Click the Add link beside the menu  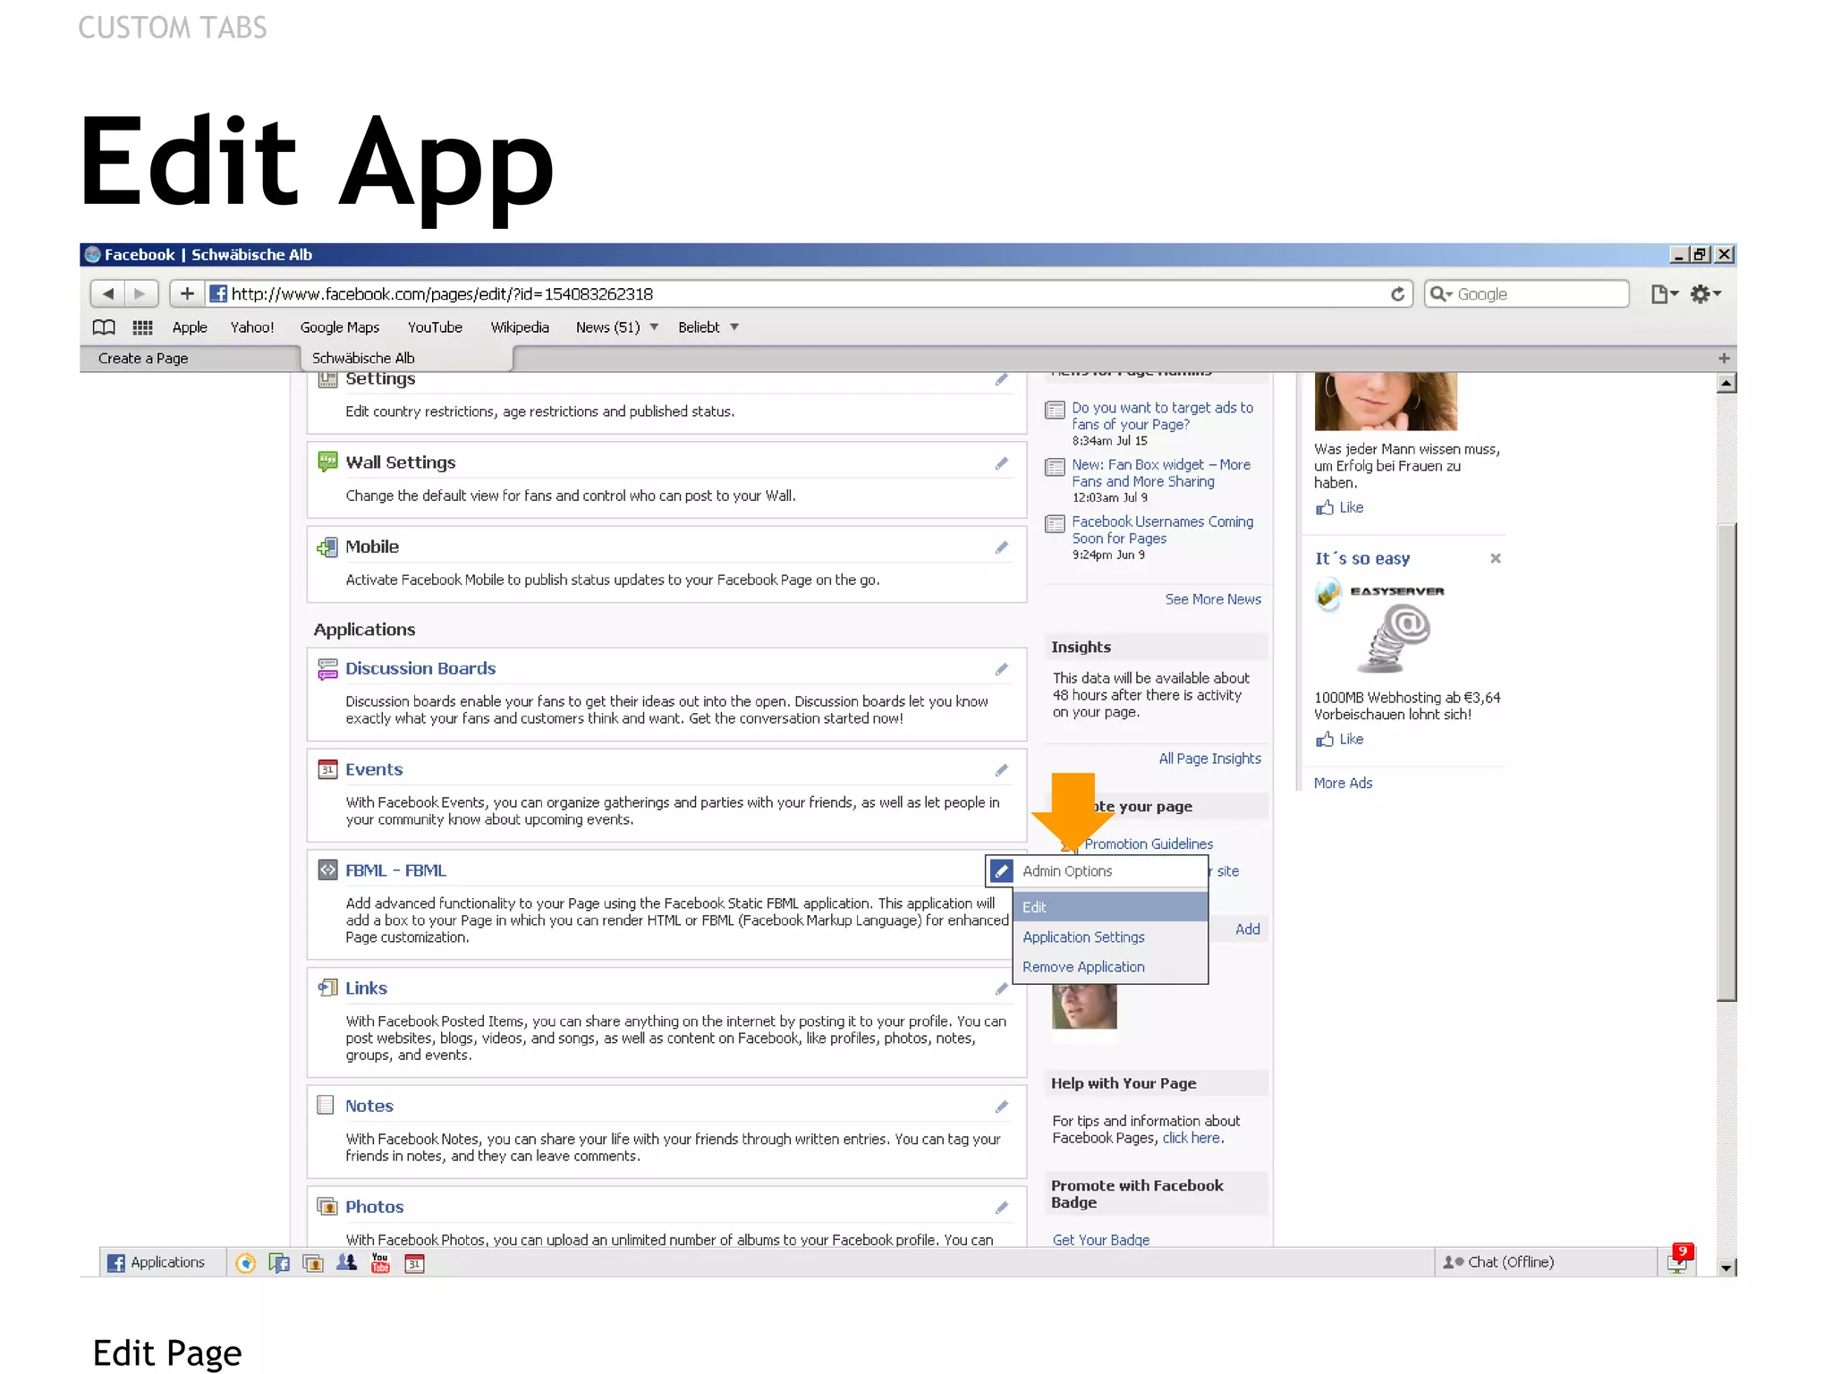(x=1247, y=929)
